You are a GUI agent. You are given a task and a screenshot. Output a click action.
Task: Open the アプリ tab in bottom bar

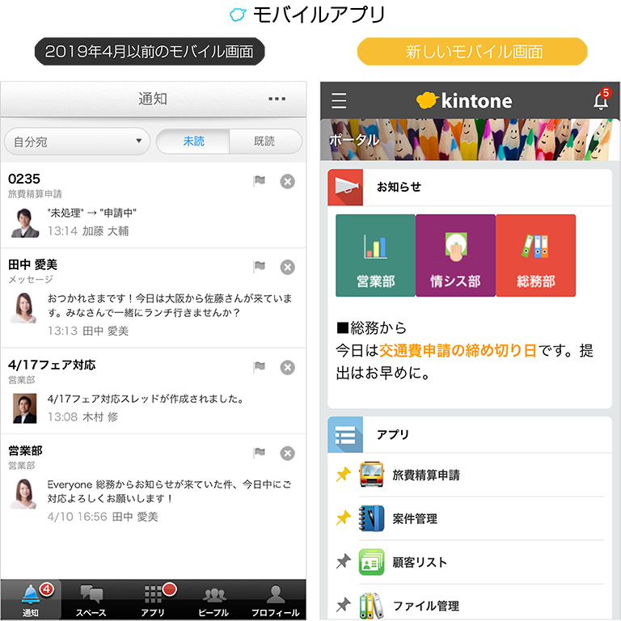[x=153, y=601]
